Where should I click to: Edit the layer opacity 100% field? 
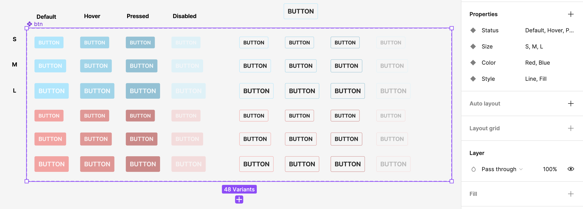pyautogui.click(x=550, y=169)
